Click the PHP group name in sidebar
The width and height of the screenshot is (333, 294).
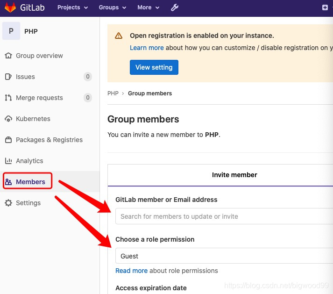point(31,31)
